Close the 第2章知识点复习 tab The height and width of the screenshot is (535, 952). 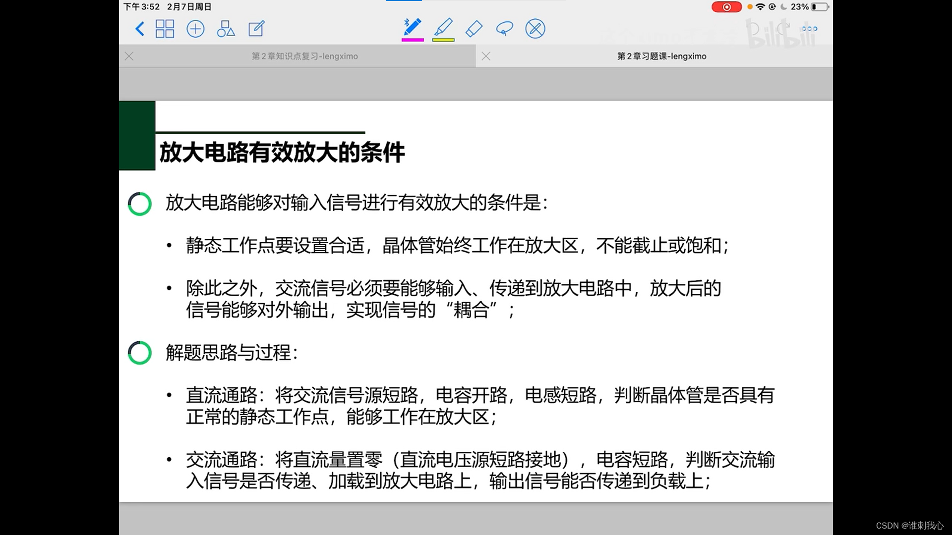click(x=129, y=56)
